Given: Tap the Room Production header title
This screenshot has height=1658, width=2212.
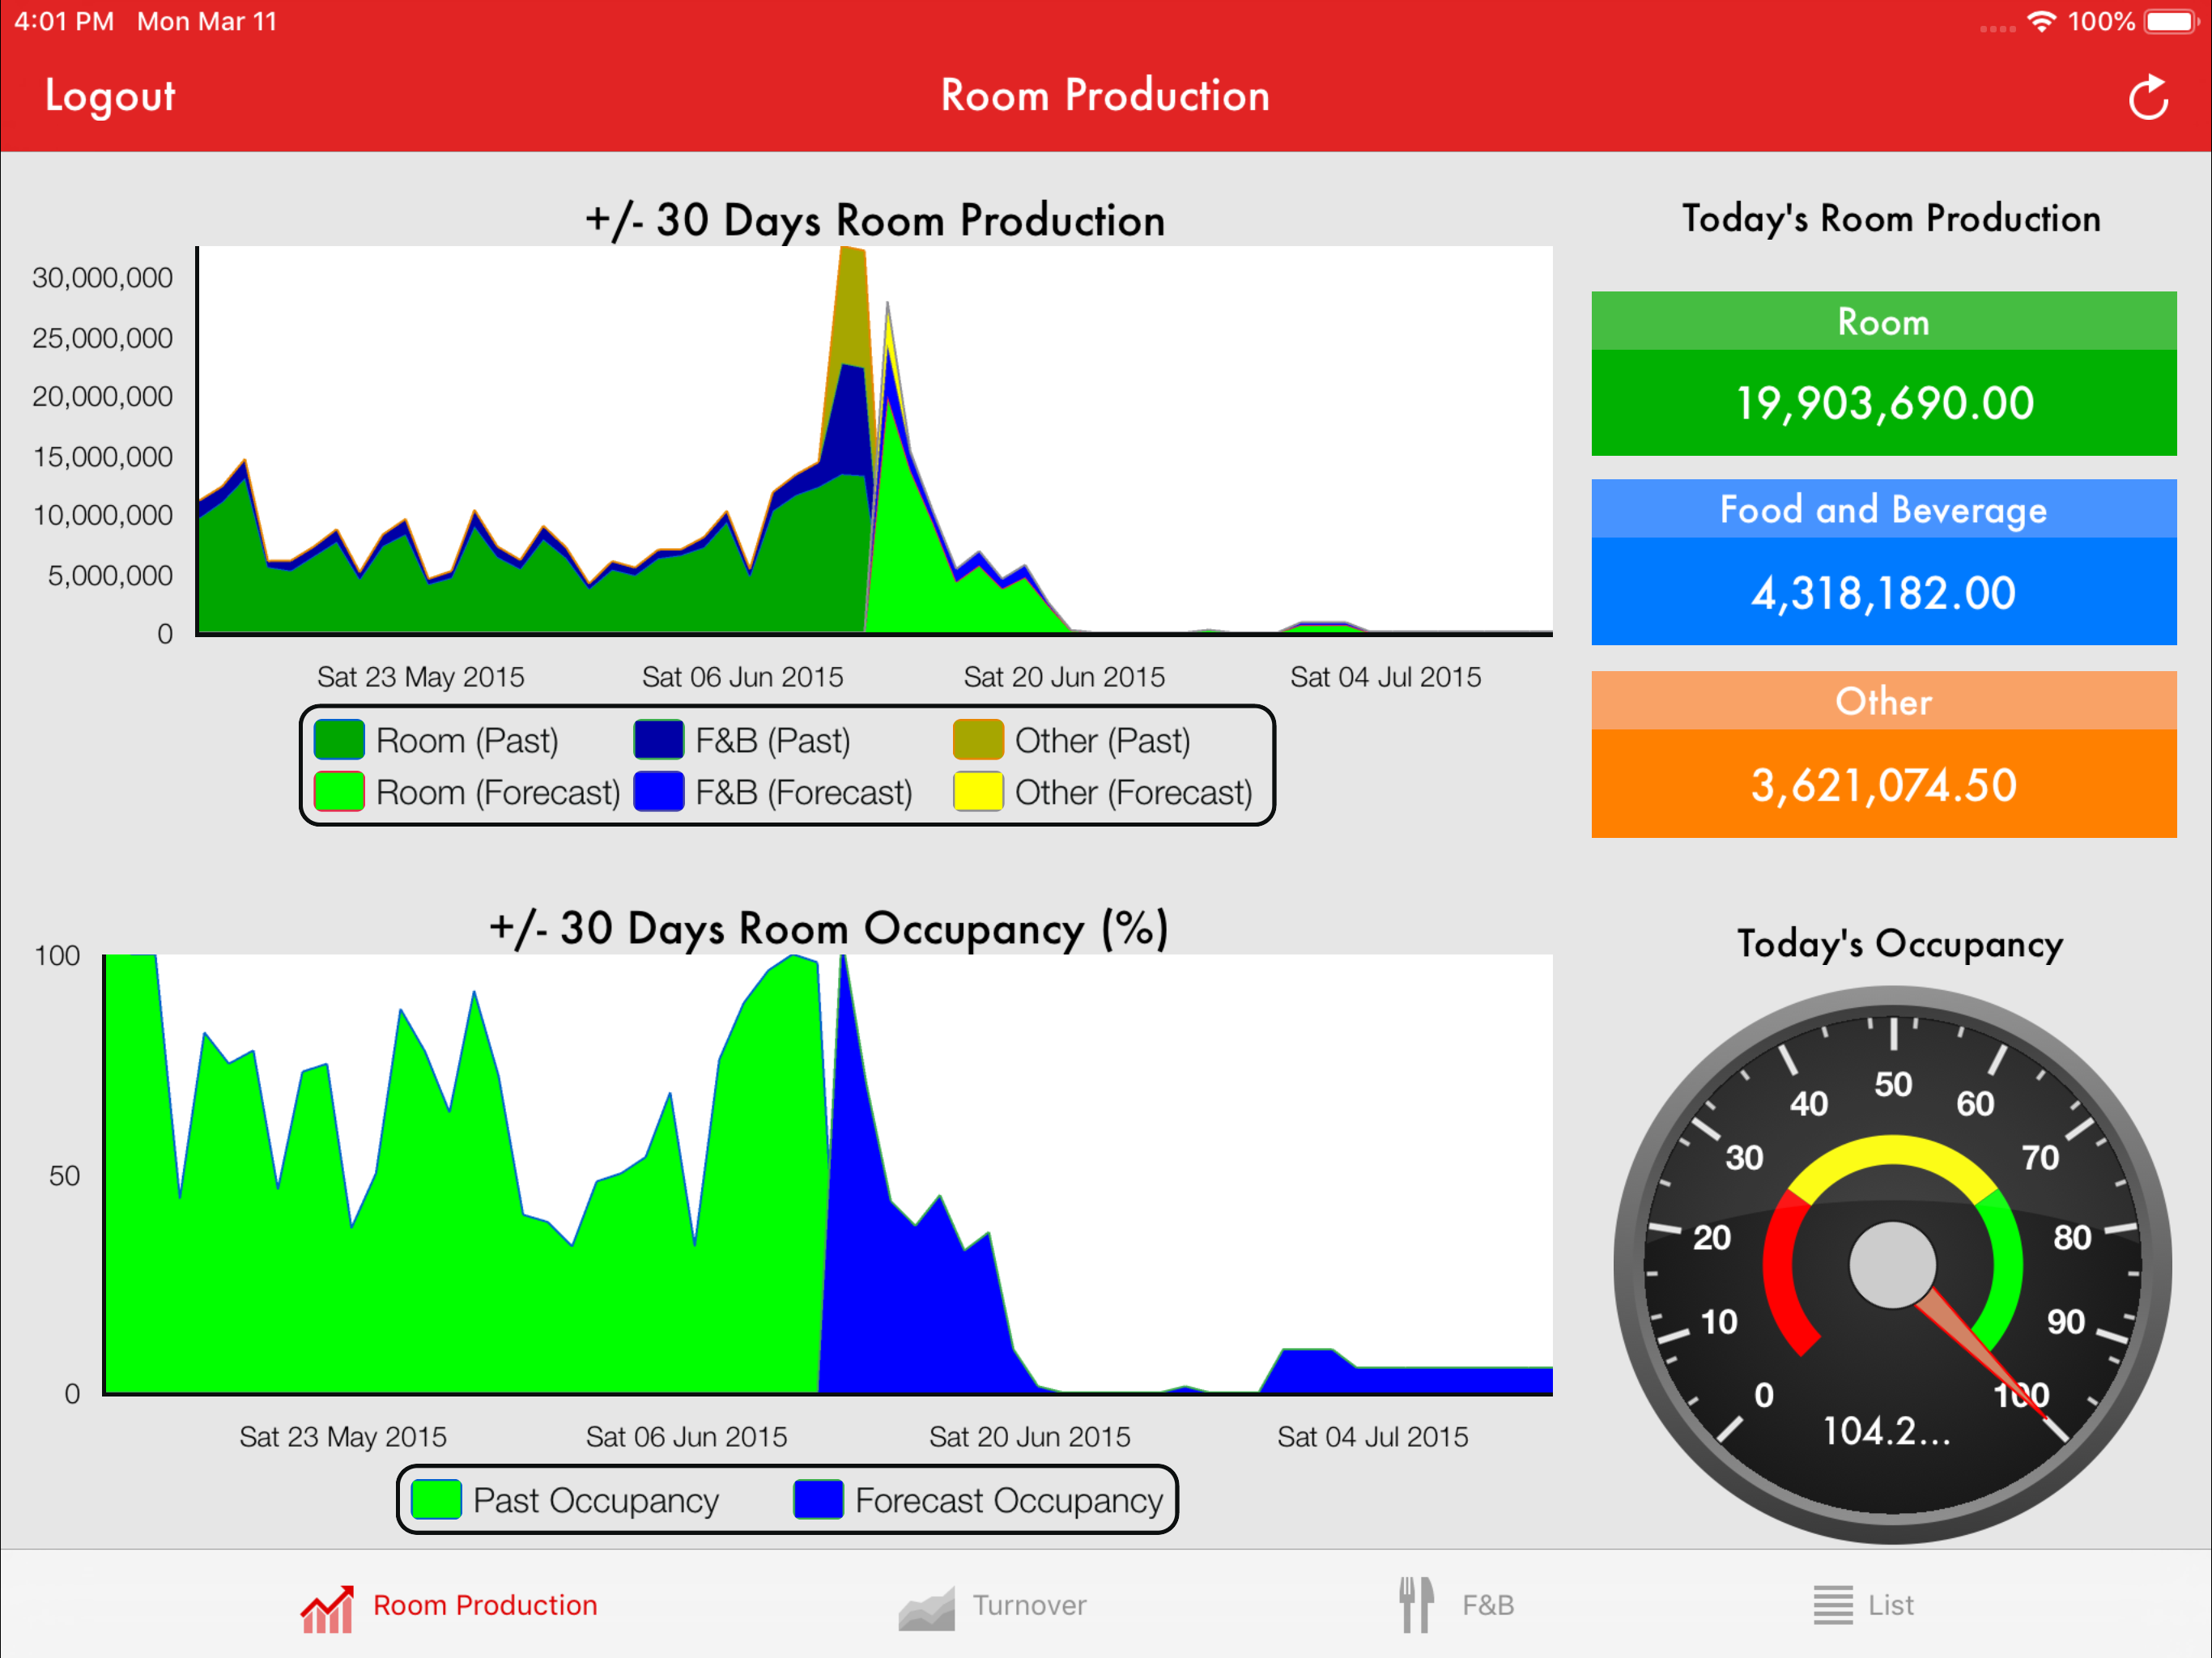Looking at the screenshot, I should tap(1105, 96).
